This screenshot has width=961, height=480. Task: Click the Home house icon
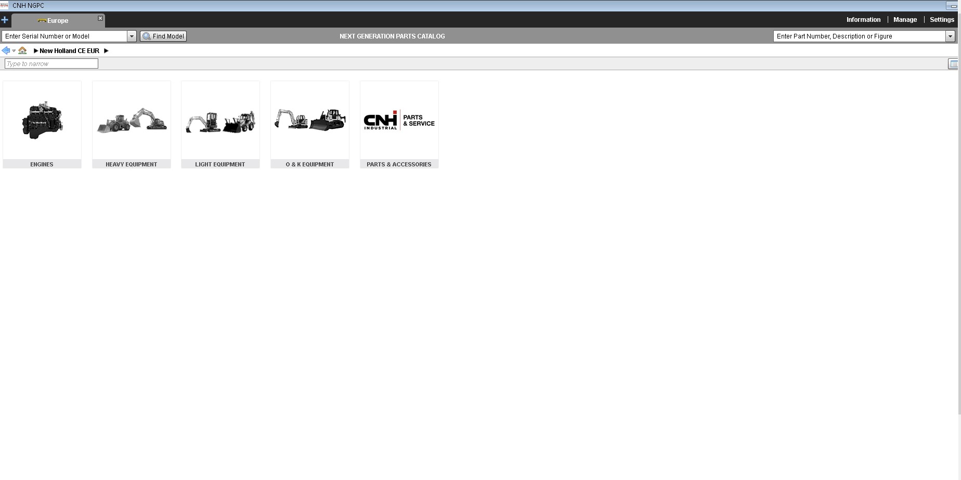coord(22,50)
